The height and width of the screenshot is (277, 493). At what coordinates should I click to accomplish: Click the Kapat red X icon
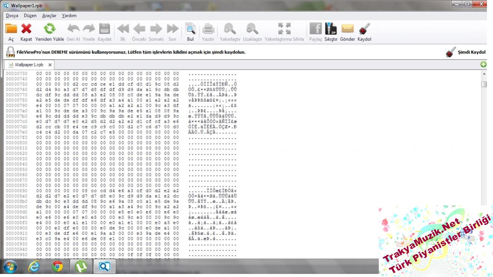point(26,29)
